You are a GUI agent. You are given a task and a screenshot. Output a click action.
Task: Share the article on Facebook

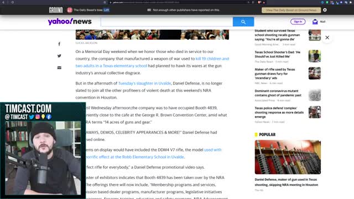point(59,44)
